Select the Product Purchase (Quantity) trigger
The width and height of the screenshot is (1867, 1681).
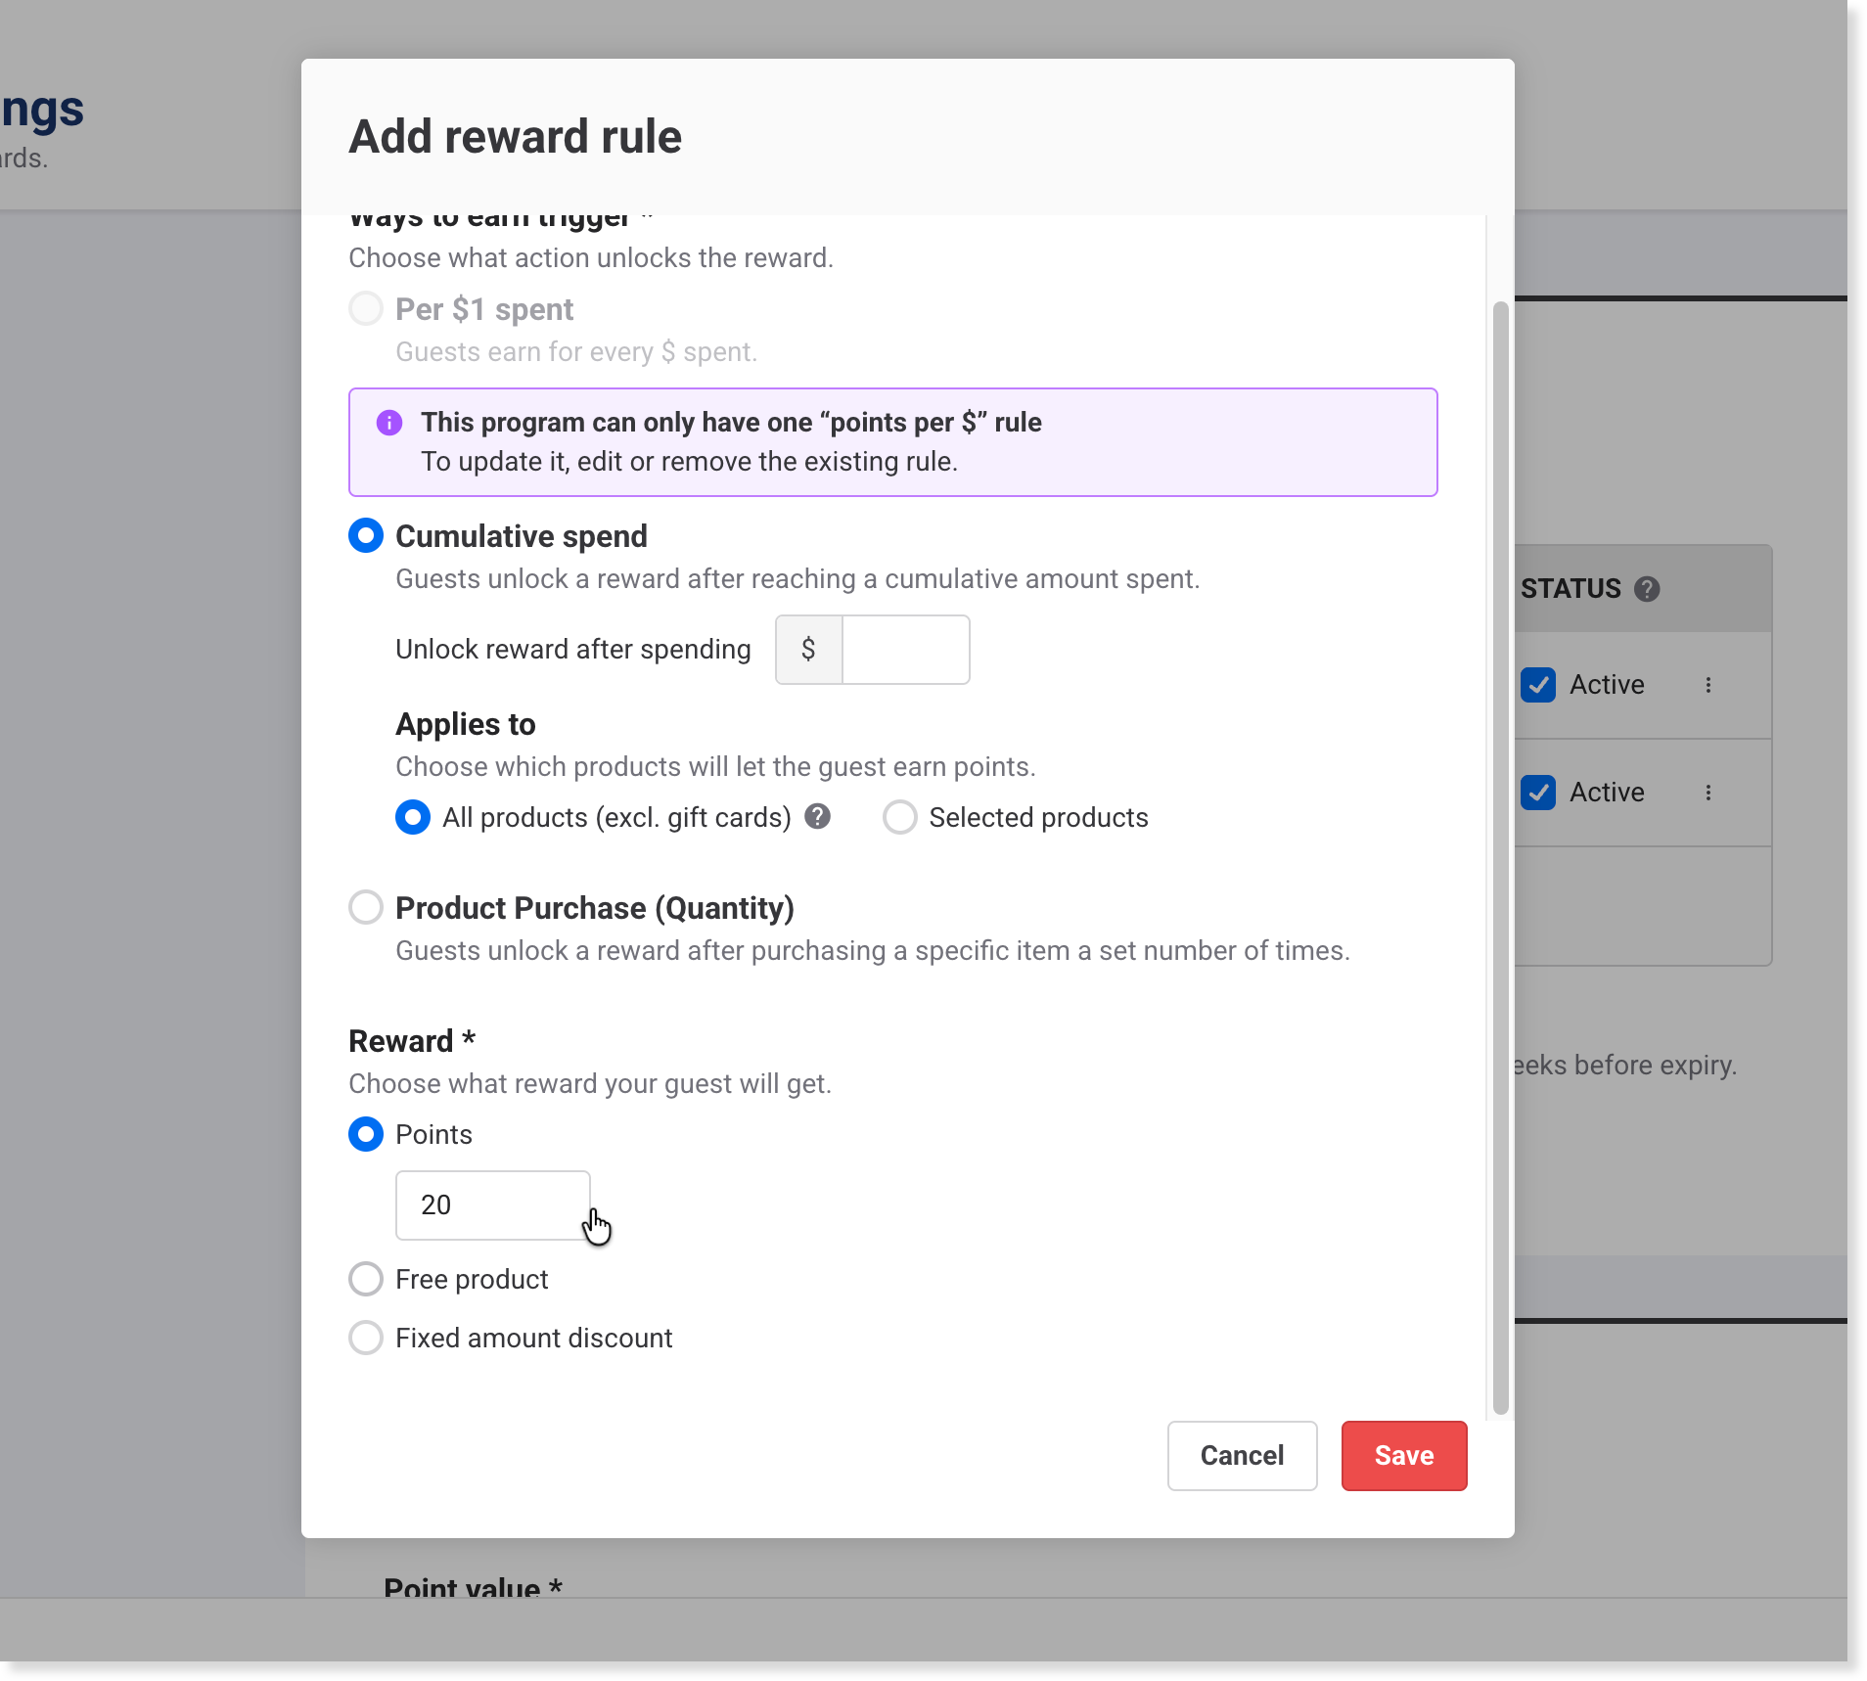pos(366,908)
